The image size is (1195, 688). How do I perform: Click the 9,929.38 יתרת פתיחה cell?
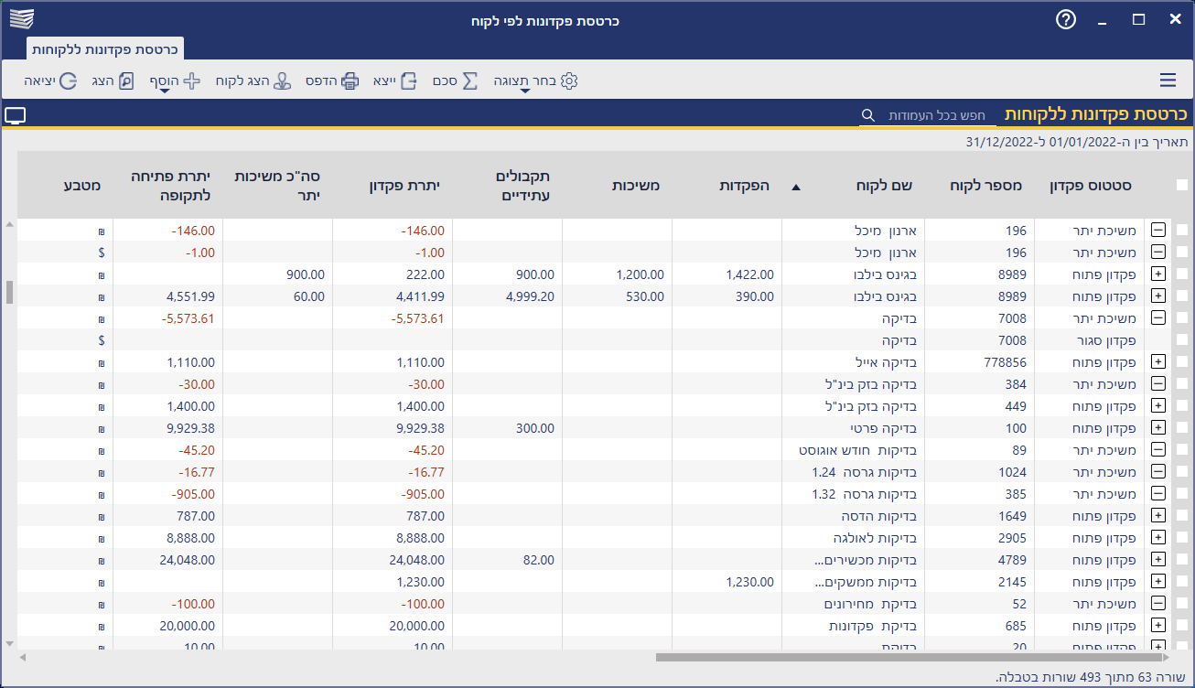168,427
